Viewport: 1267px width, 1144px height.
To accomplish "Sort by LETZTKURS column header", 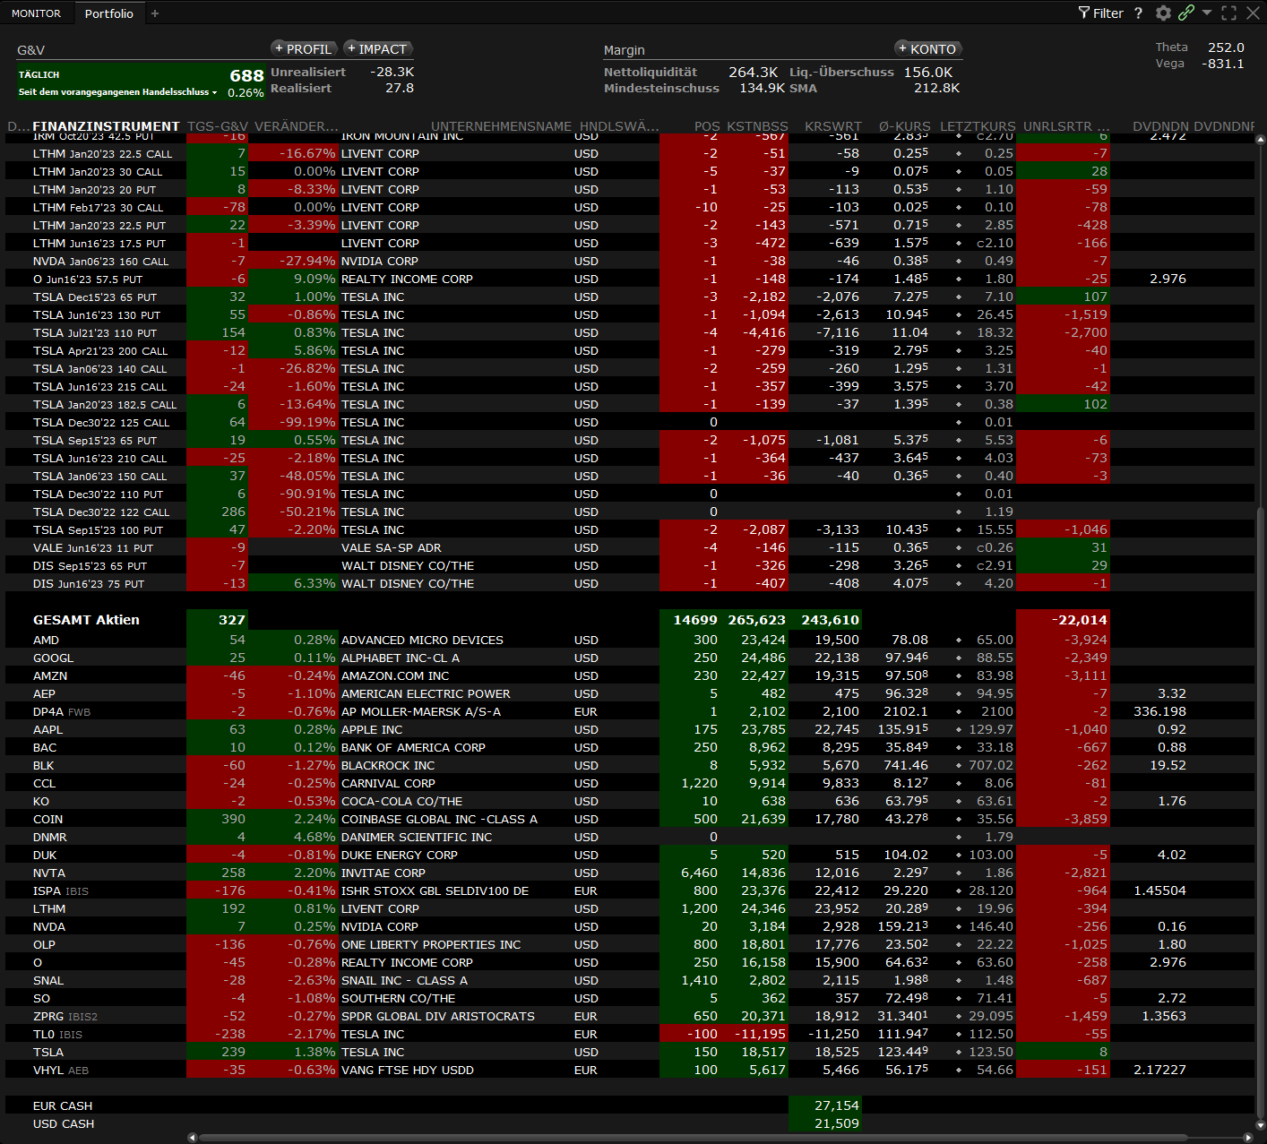I will coord(977,126).
